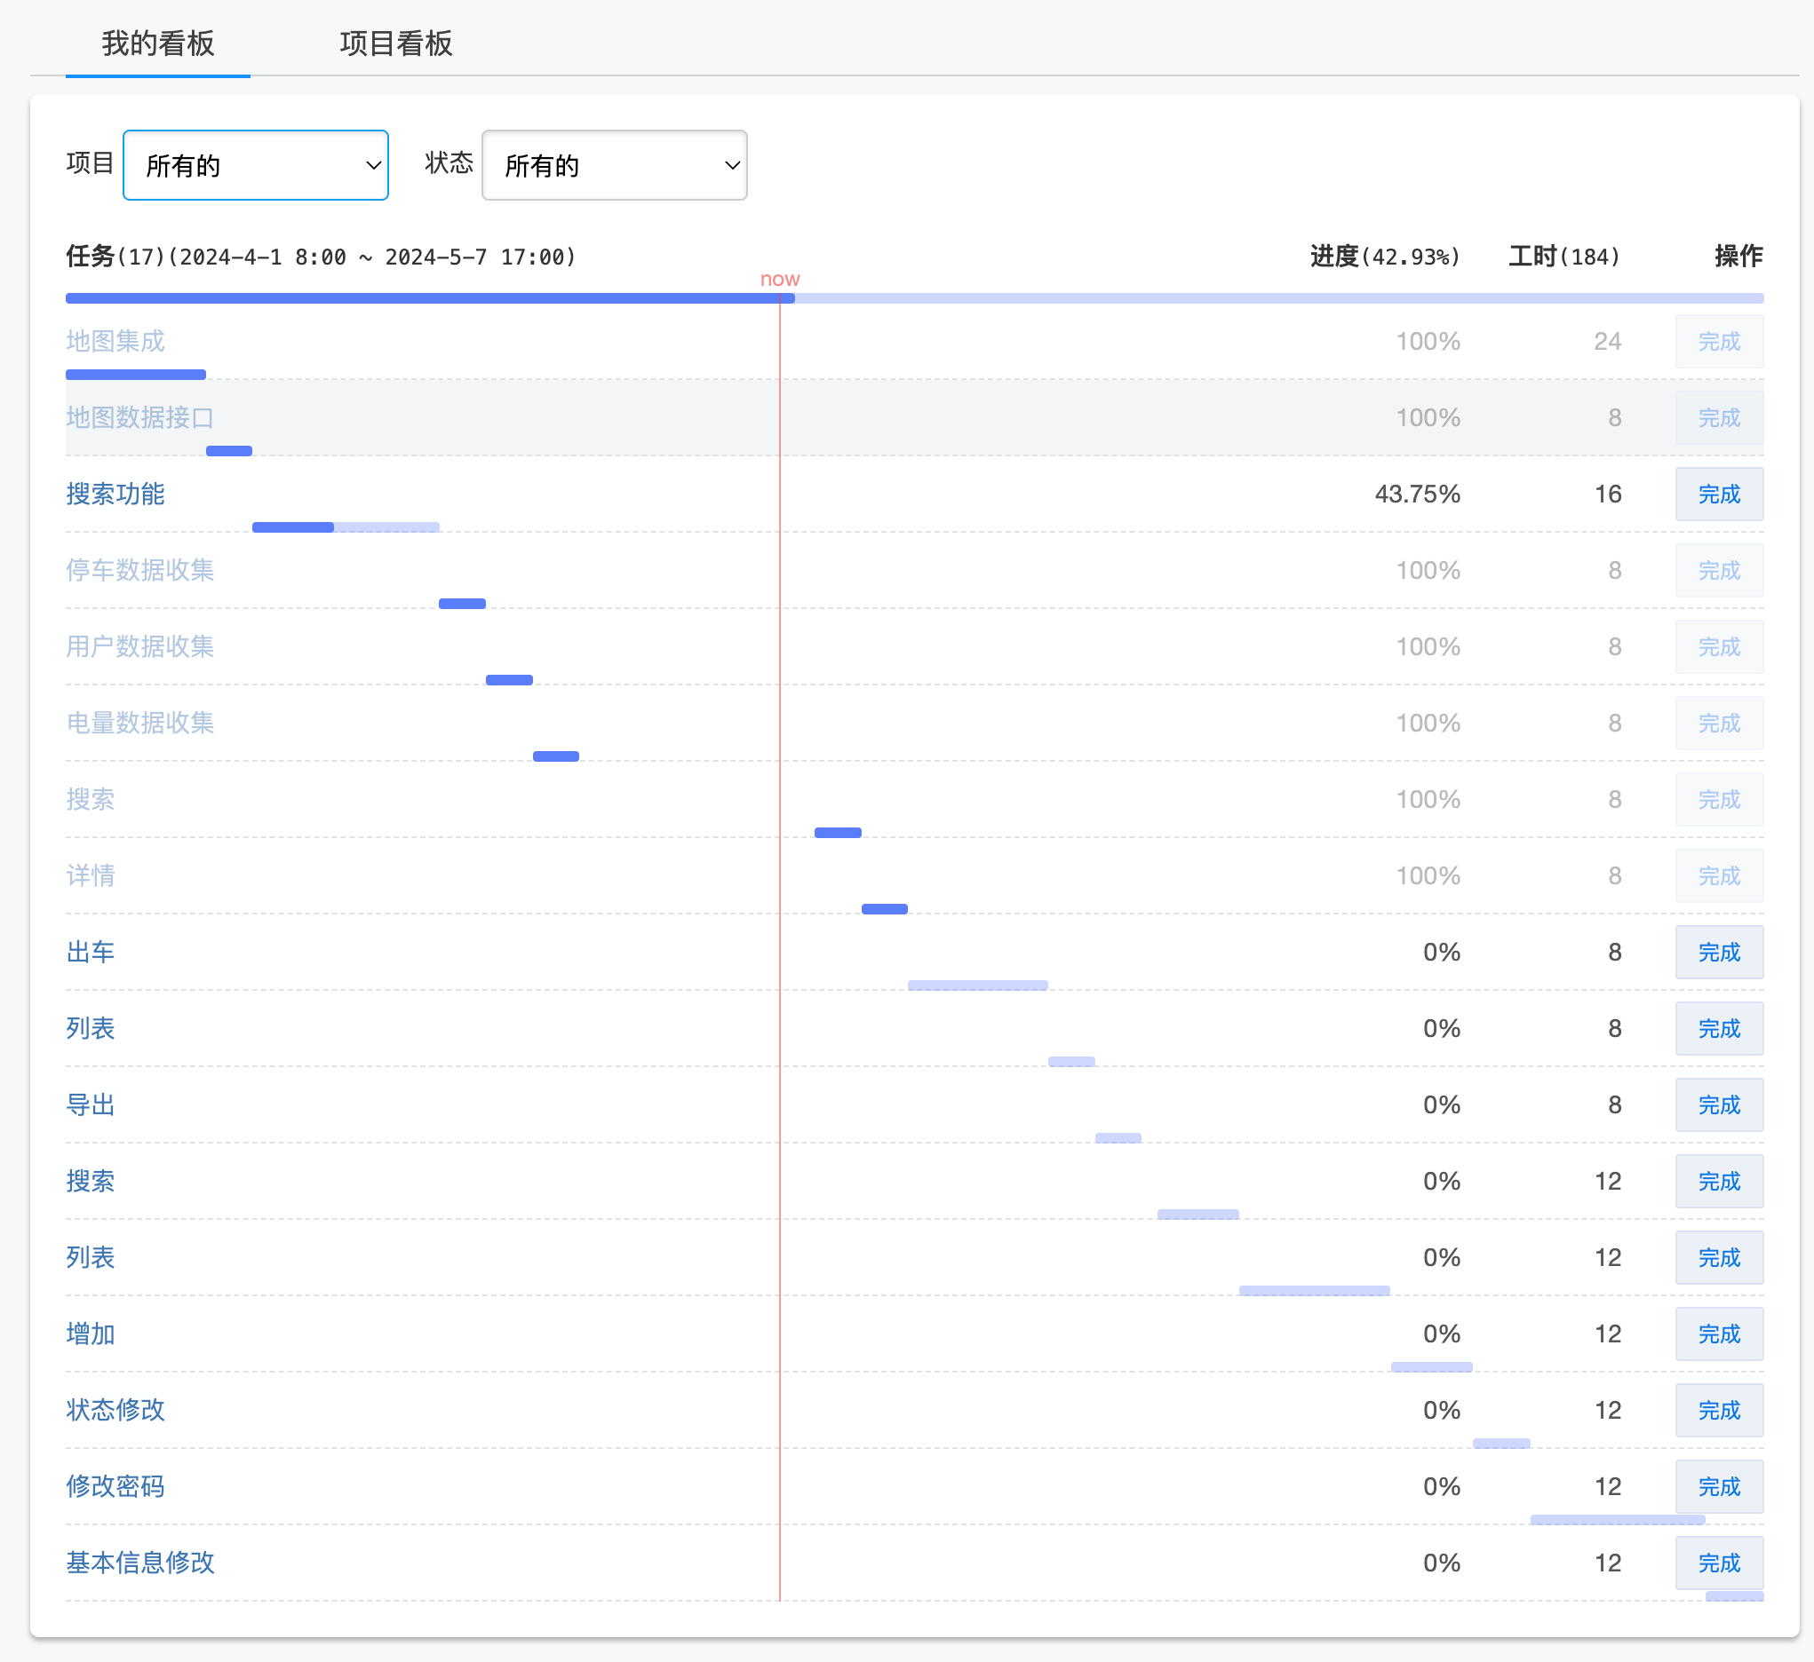Open the 搜索功能 task link
Image resolution: width=1814 pixels, height=1662 pixels.
click(115, 494)
